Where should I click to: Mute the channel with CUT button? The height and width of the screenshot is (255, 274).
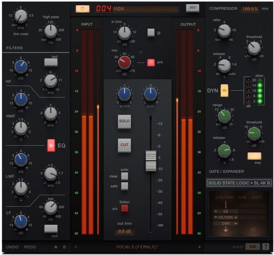tap(124, 145)
